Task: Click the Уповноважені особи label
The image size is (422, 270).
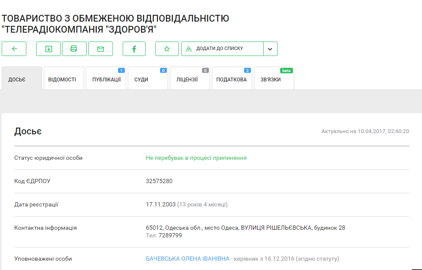Action: click(43, 259)
